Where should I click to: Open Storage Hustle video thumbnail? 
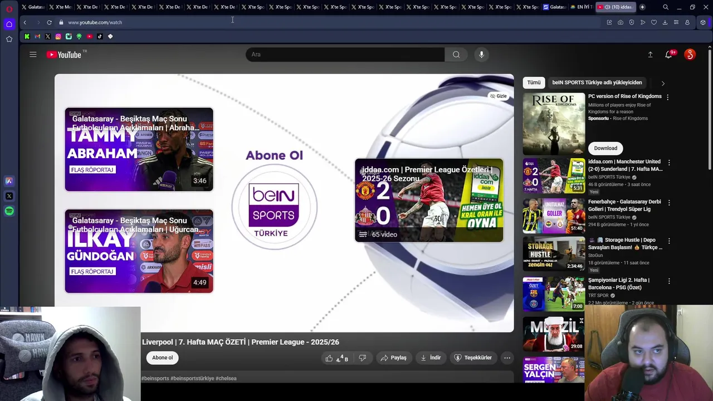coord(554,253)
